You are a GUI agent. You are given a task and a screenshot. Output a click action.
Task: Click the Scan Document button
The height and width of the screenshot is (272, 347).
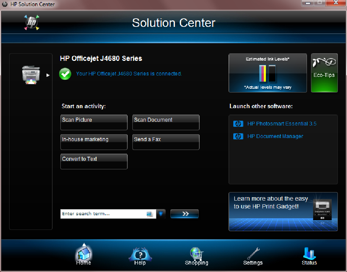click(x=166, y=122)
